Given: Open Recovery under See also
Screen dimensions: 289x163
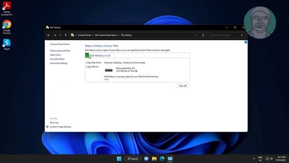Looking at the screenshot, I should point(54,123).
